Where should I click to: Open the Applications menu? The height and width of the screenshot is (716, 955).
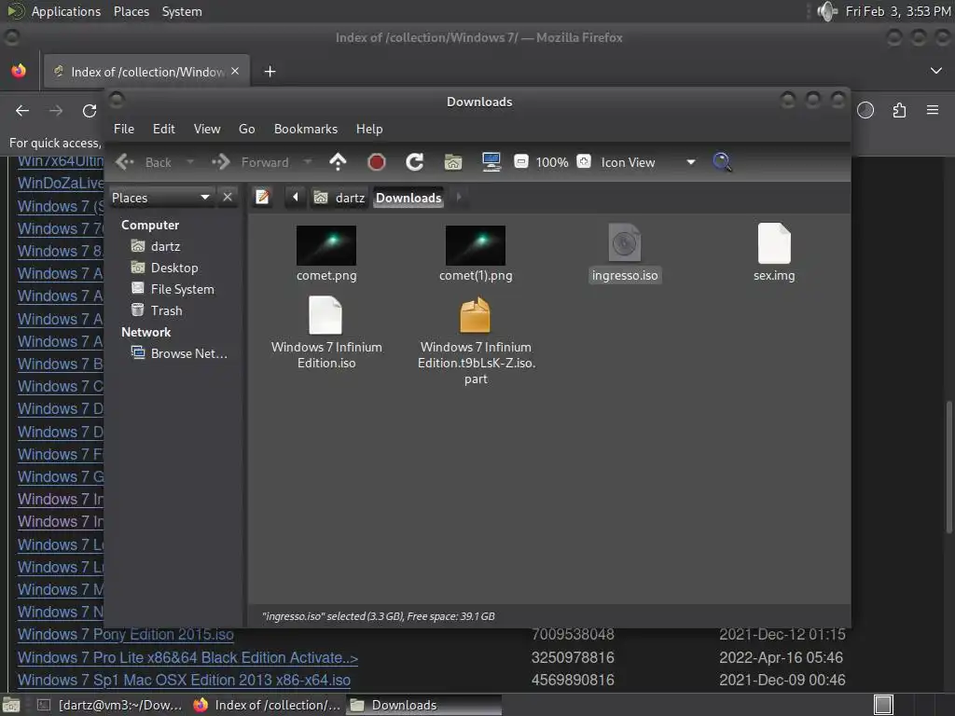66,11
